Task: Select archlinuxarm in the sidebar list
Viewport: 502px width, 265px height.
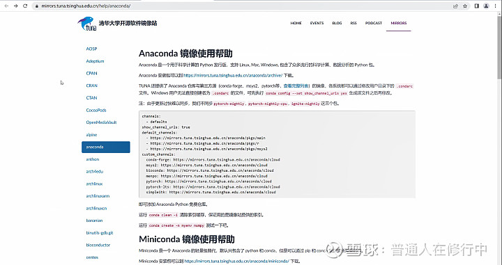Action: (x=98, y=196)
